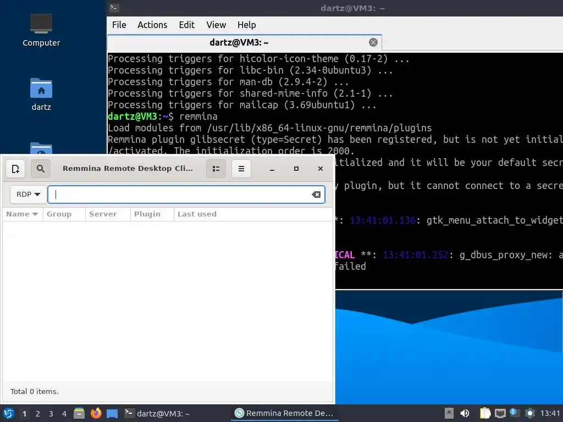The image size is (563, 422).
Task: Click the 13:41 panel clock
Action: [550, 413]
